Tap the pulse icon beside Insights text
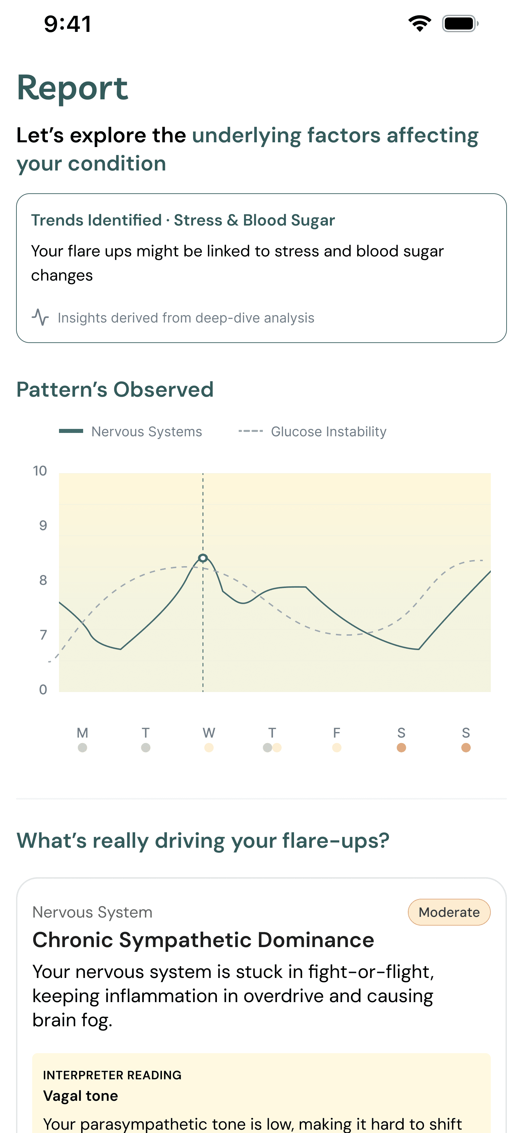Image resolution: width=523 pixels, height=1133 pixels. pos(40,317)
